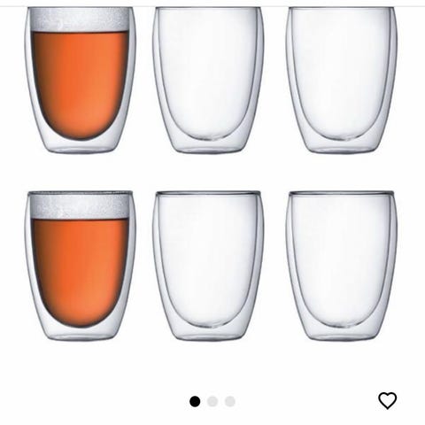This screenshot has height=425, width=425.
Task: Click the base of the bottom-left tea glass
Action: [x=81, y=334]
